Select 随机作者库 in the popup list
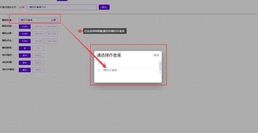Image resolution: width=258 pixels, height=133 pixels. point(110,70)
